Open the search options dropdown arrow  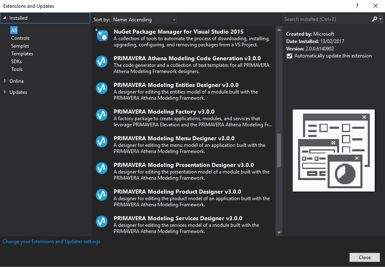coord(380,19)
